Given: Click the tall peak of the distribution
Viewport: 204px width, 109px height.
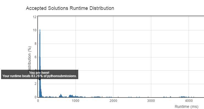Looking at the screenshot, I should tap(40, 63).
